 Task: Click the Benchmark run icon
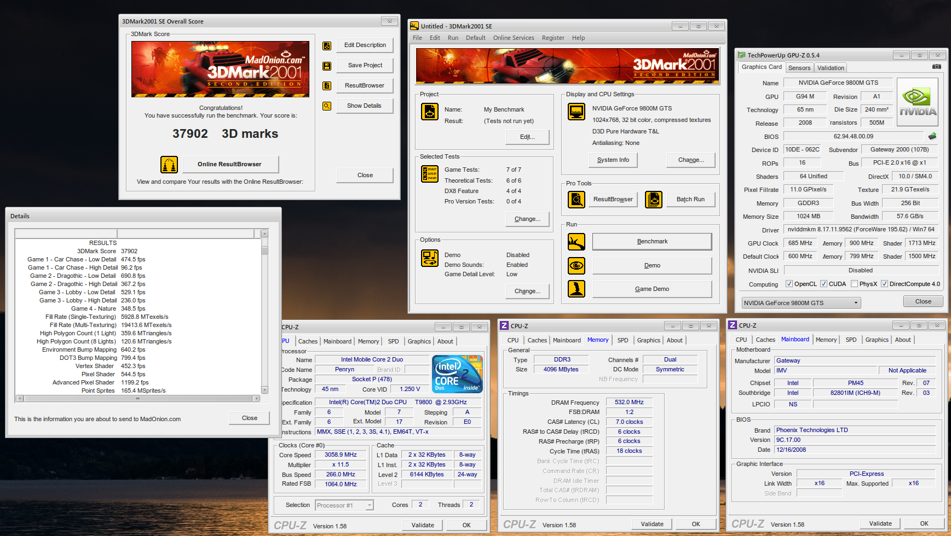(577, 242)
